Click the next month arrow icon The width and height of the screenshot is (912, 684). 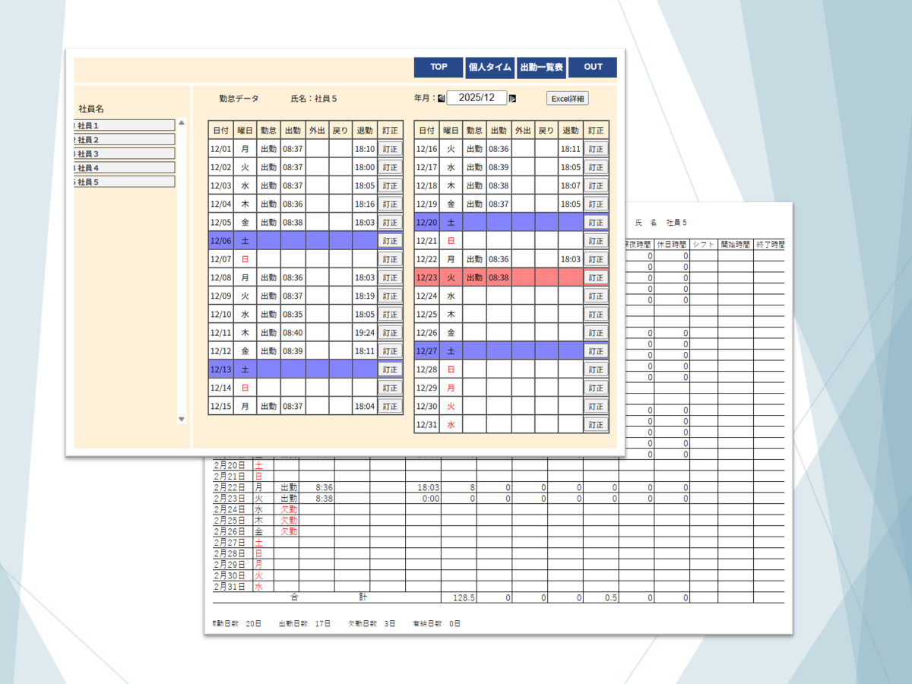point(512,98)
